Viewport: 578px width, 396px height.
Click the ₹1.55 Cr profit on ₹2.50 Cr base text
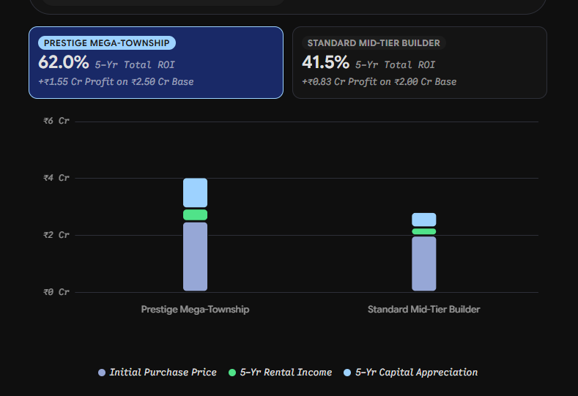pos(116,82)
